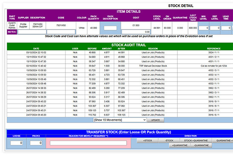Click the alternate code field under 7501W50

click(61, 32)
